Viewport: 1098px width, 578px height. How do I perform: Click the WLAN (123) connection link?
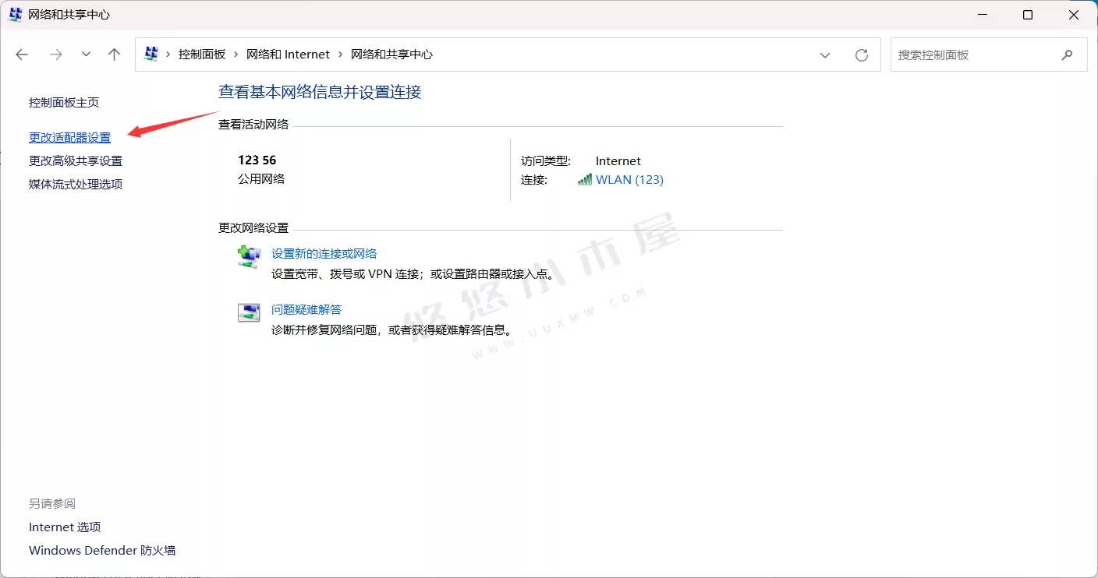629,179
